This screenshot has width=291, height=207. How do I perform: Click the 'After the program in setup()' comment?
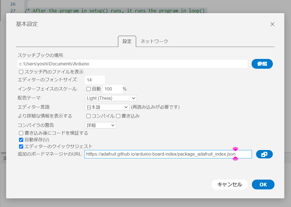coord(115,11)
